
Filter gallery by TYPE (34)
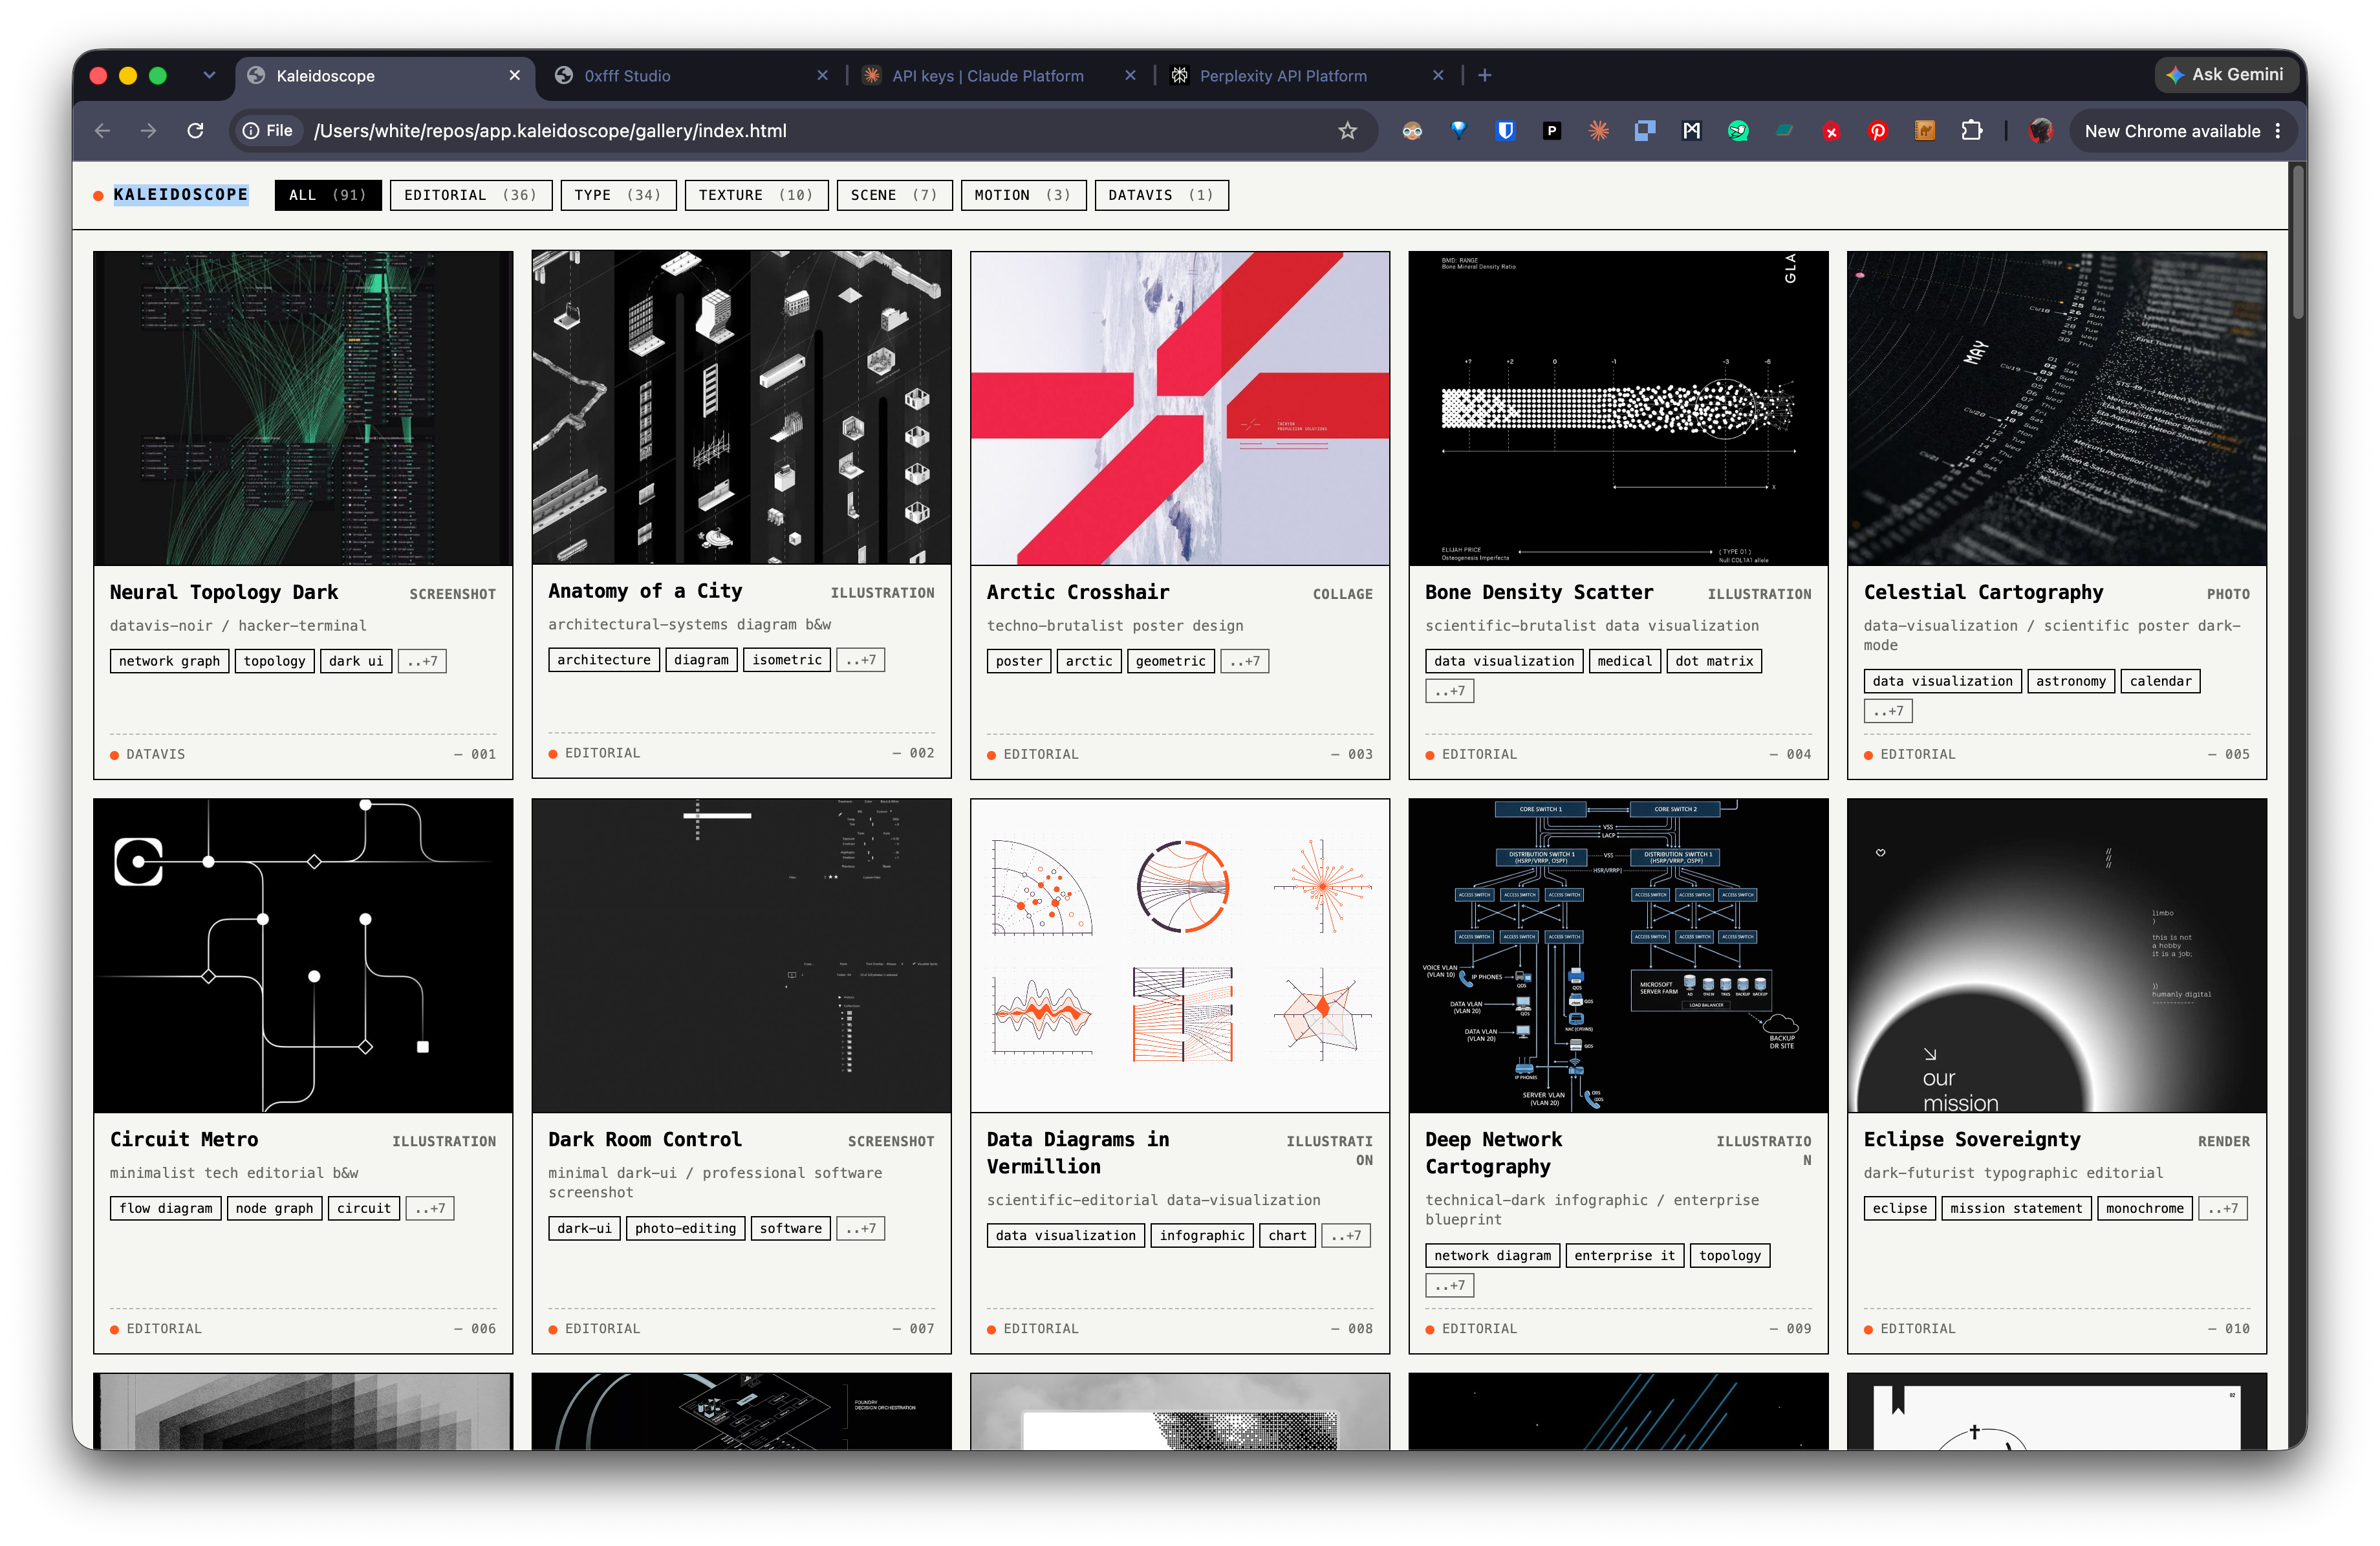click(618, 195)
